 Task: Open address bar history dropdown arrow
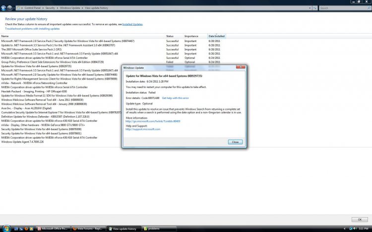click(310, 8)
